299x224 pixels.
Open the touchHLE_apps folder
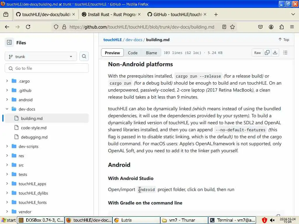coord(32,184)
